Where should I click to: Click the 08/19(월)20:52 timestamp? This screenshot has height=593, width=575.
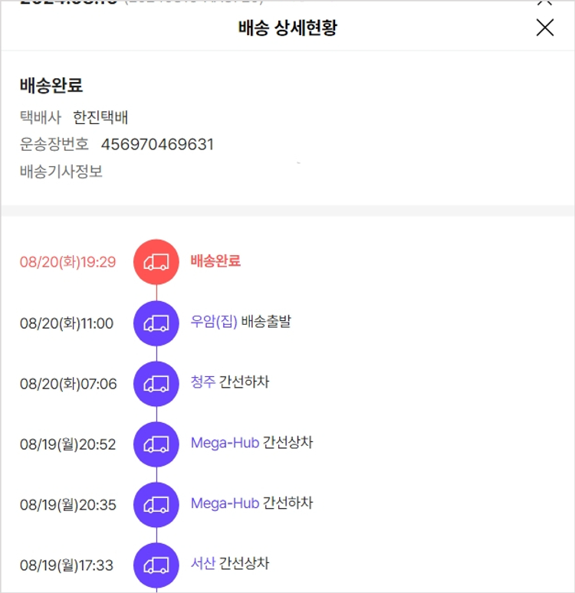coord(67,444)
